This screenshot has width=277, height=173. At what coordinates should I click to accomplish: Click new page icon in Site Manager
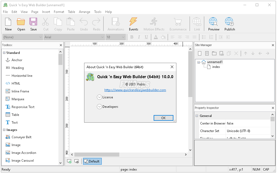200,53
